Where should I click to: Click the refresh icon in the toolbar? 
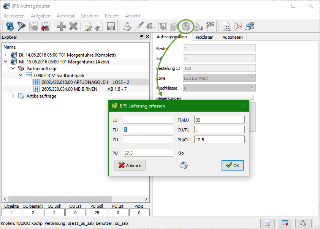pos(10,26)
